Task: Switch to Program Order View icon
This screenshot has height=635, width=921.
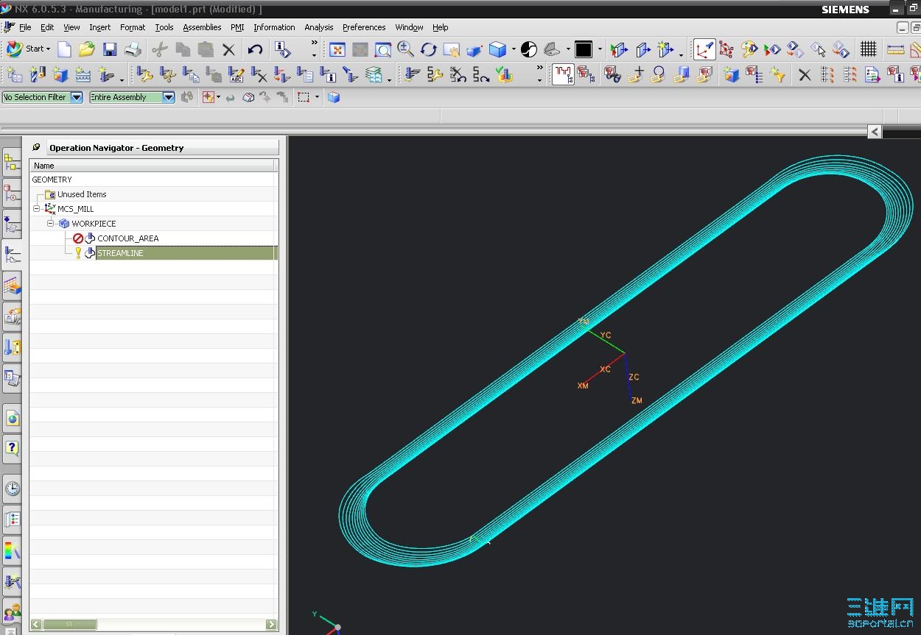Action: pyautogui.click(x=563, y=74)
